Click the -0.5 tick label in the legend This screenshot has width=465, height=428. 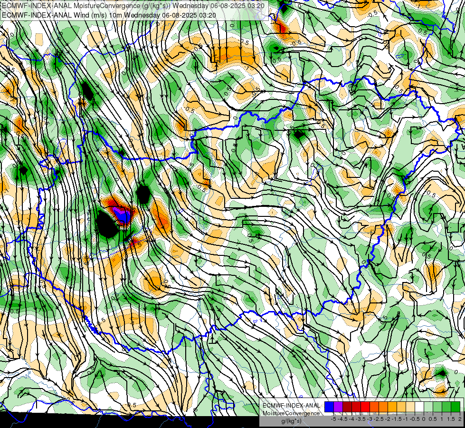click(x=415, y=419)
